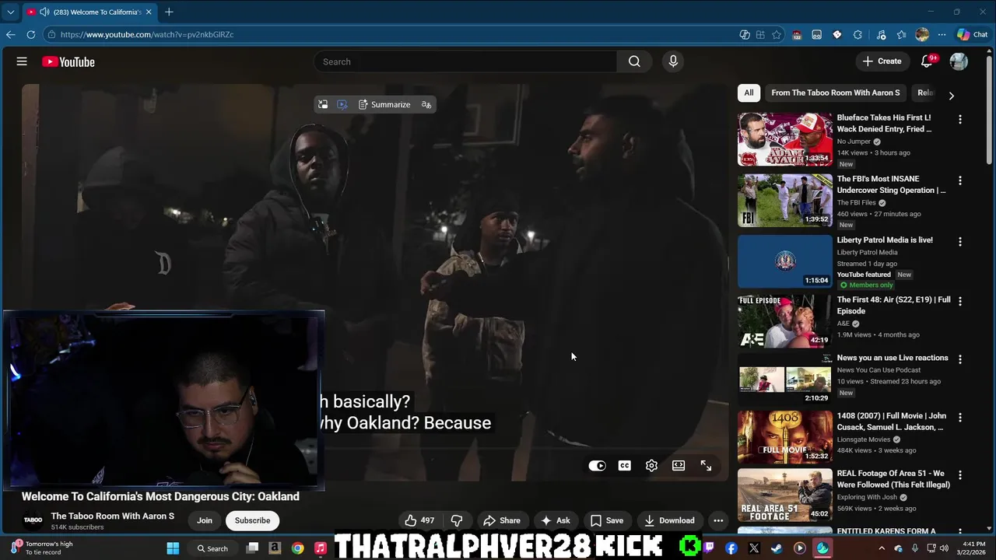The image size is (996, 560).
Task: Toggle closed captions CC button
Action: pyautogui.click(x=624, y=465)
